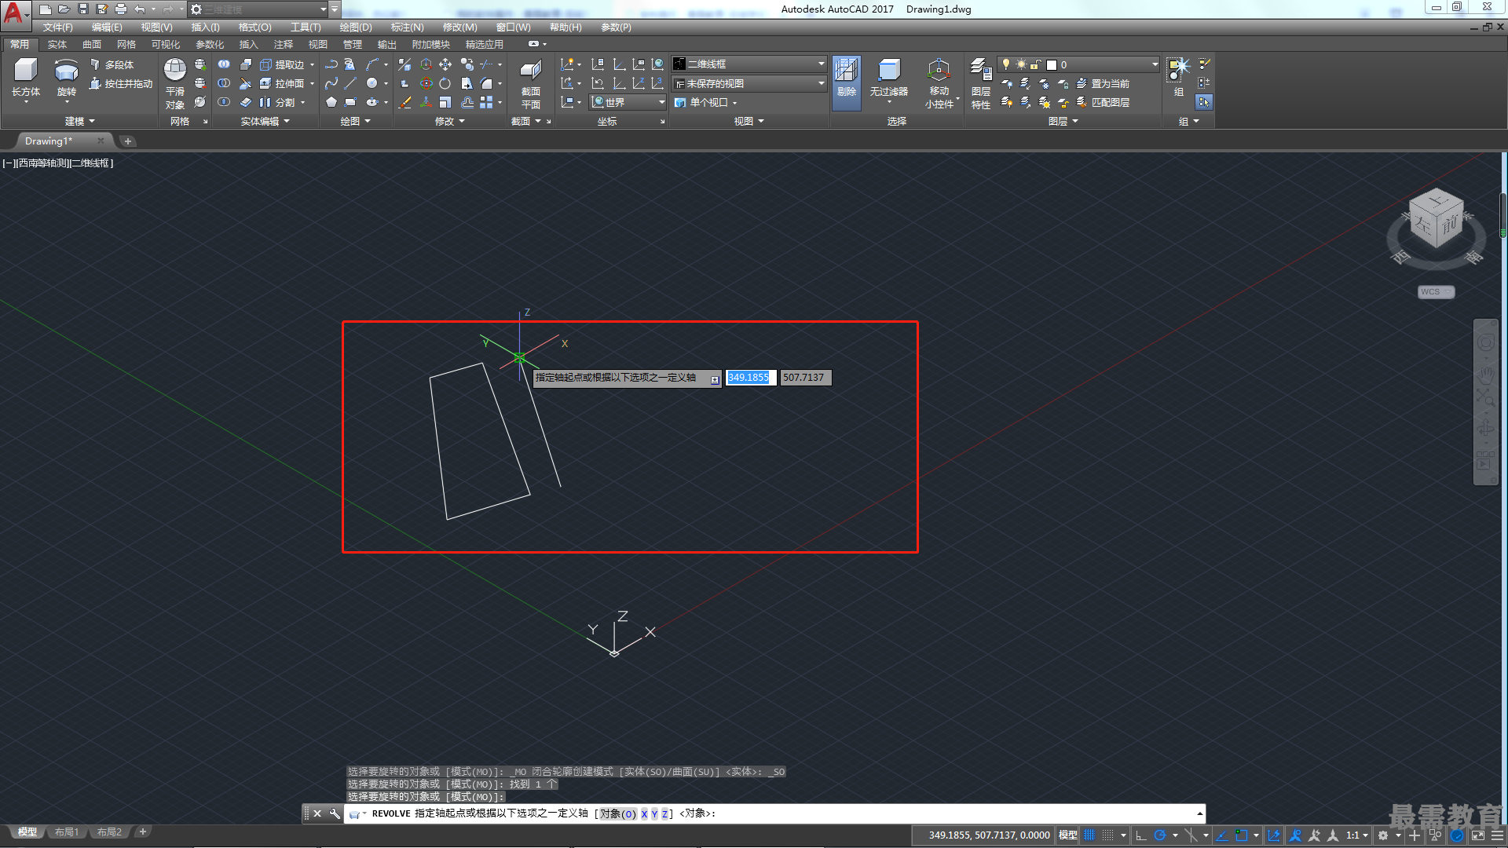This screenshot has width=1508, height=848.
Task: Click the Revolve (旋转) tool icon
Action: (66, 78)
